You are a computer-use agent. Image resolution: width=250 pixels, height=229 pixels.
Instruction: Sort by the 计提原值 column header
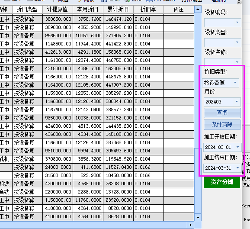point(58,10)
